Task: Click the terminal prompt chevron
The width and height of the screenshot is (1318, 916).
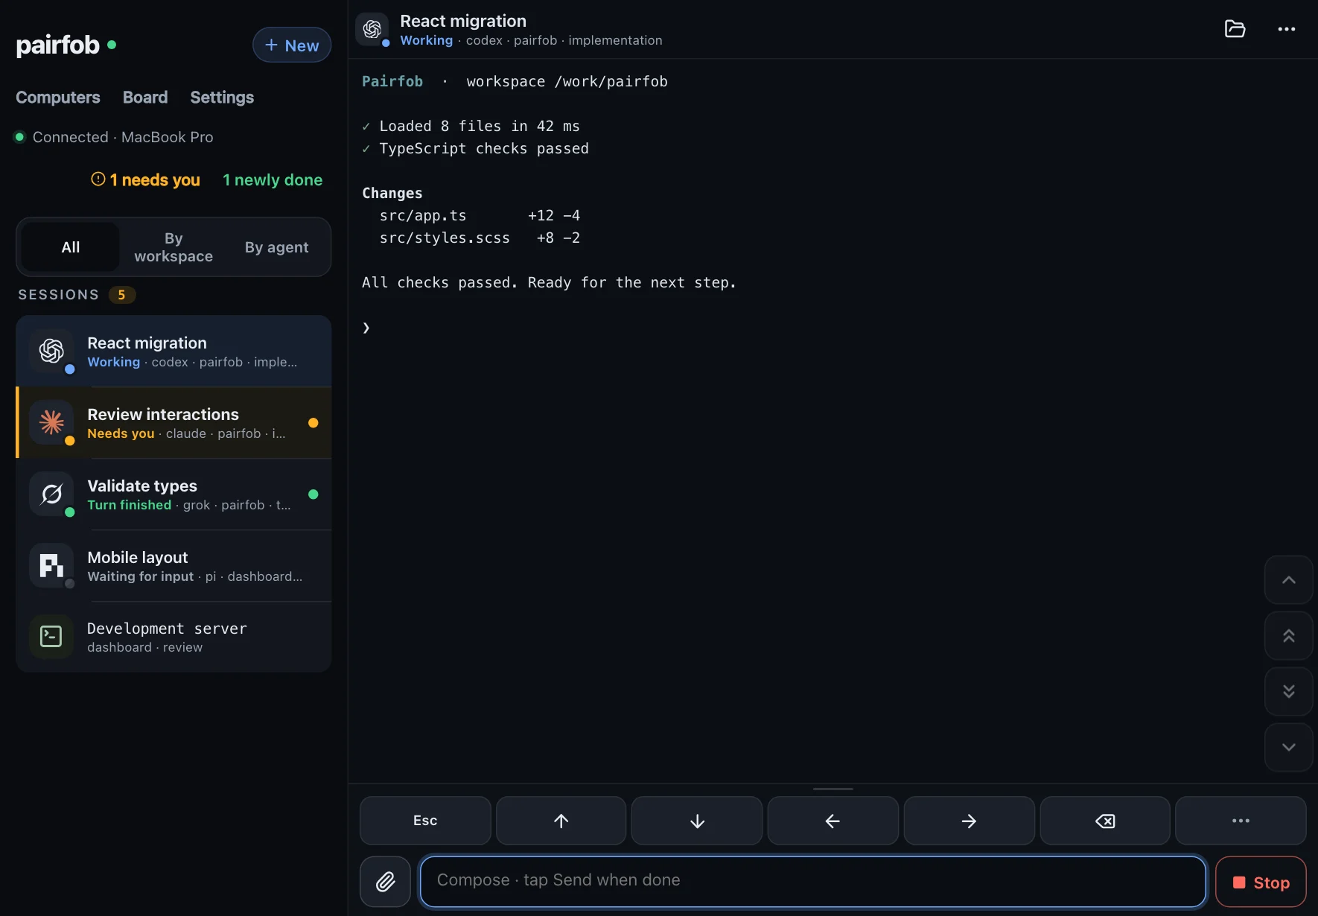Action: [366, 328]
